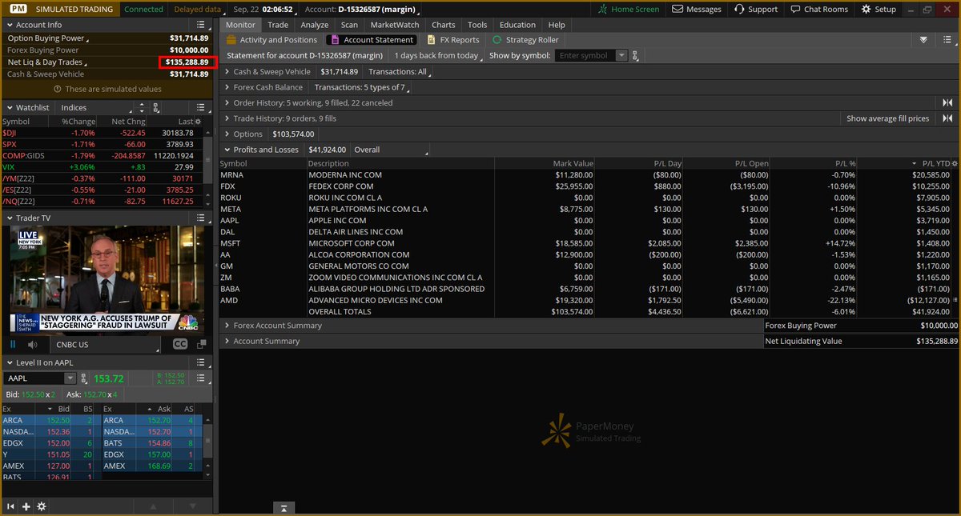Pop out the Trader TV video window
Image resolution: width=961 pixels, height=516 pixels.
coord(201,344)
